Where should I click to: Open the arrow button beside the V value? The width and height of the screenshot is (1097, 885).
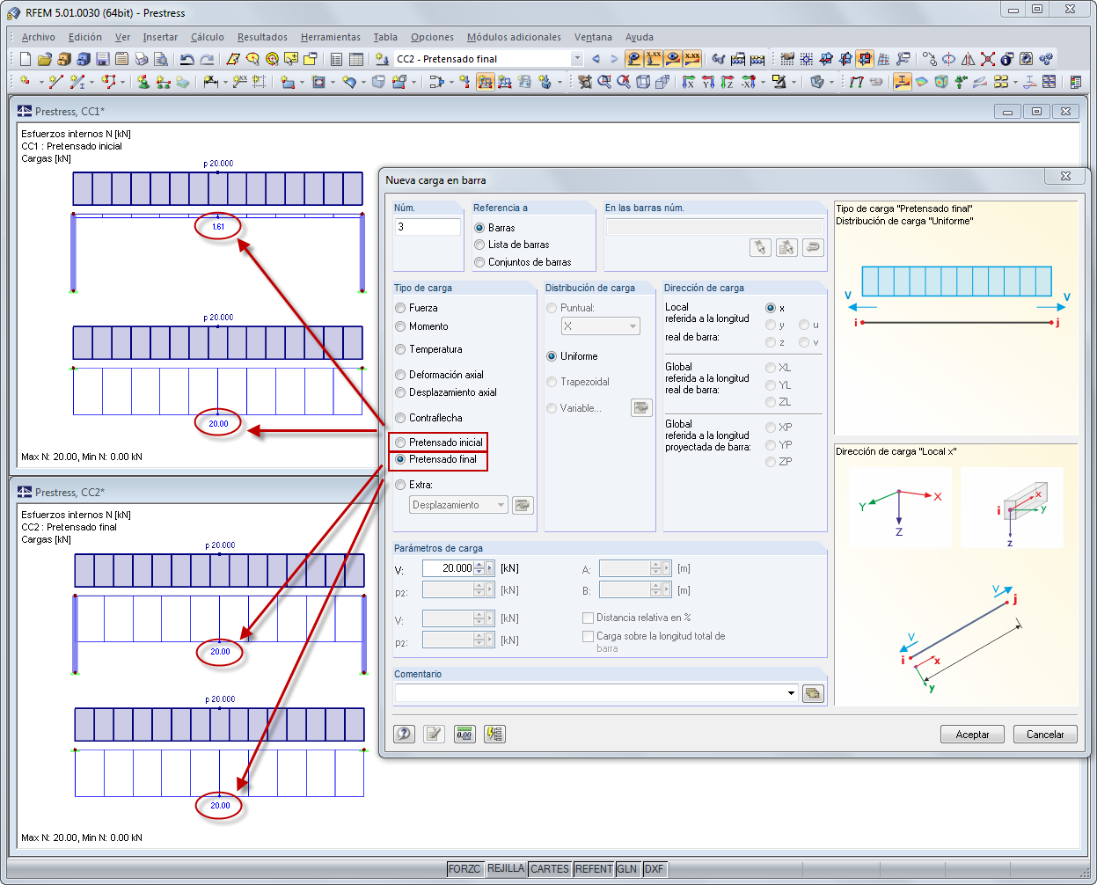tap(490, 568)
